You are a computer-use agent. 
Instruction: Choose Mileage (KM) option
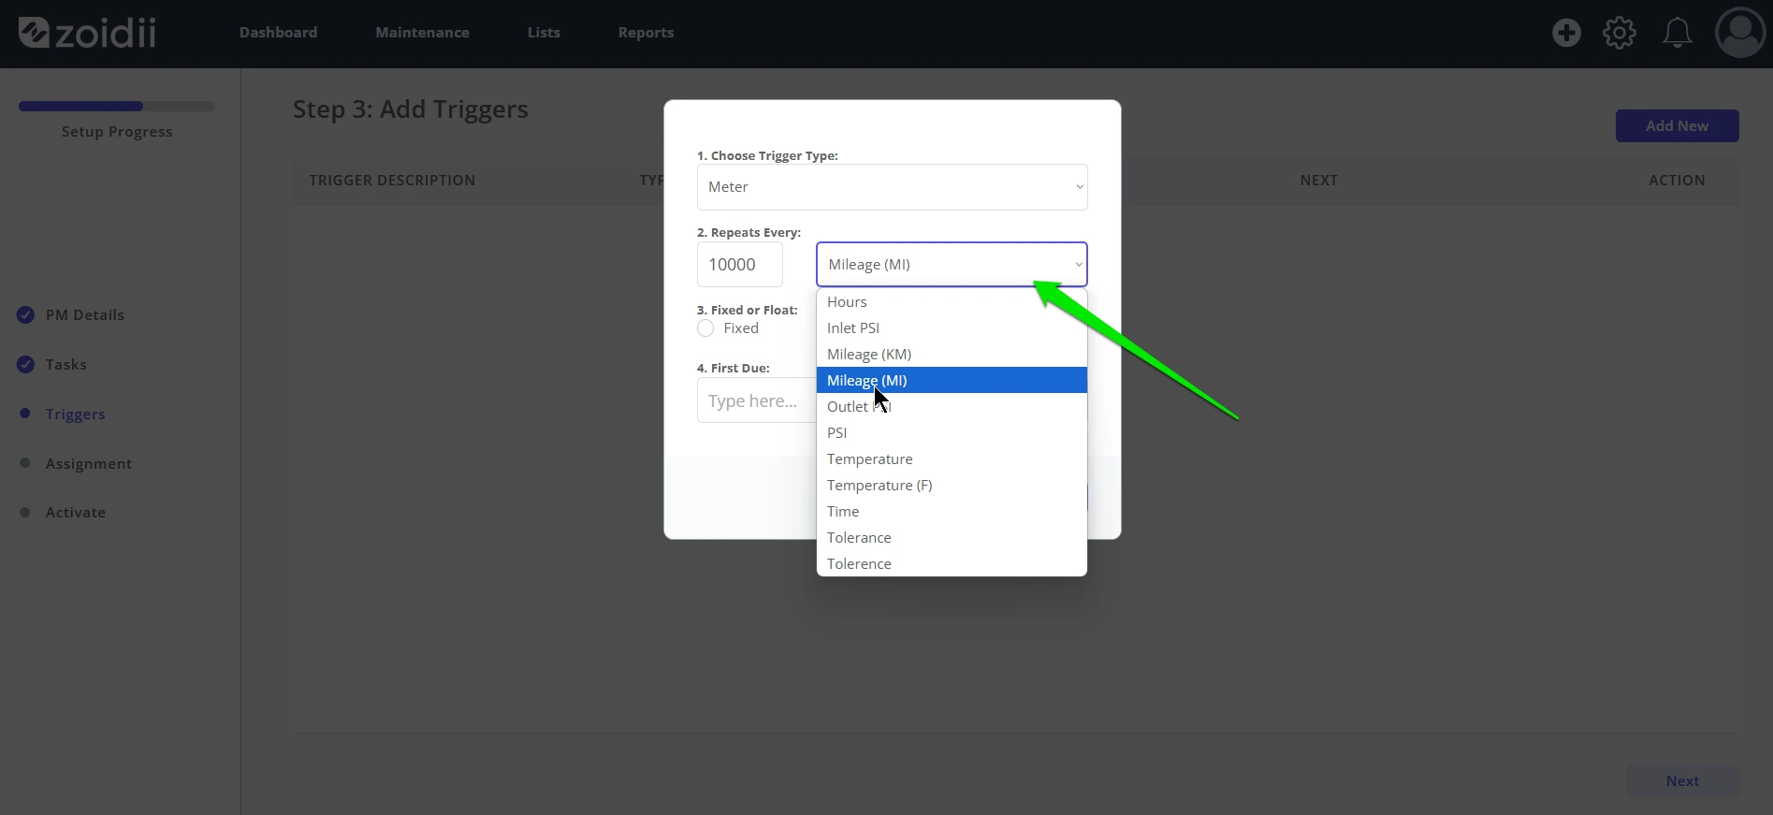tap(952, 355)
